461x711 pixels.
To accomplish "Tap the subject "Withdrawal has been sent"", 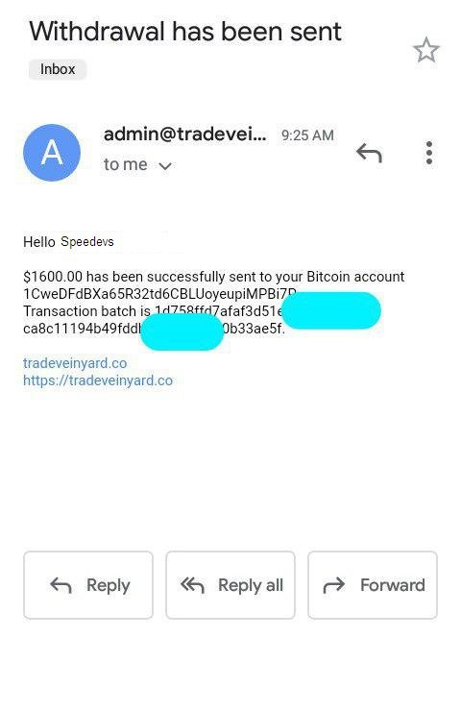I will click(185, 32).
